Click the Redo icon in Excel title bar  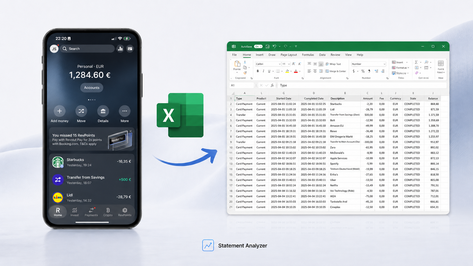(286, 46)
